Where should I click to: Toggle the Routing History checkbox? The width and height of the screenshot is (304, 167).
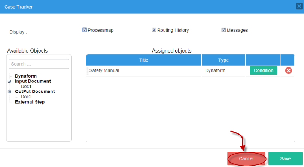pyautogui.click(x=154, y=30)
